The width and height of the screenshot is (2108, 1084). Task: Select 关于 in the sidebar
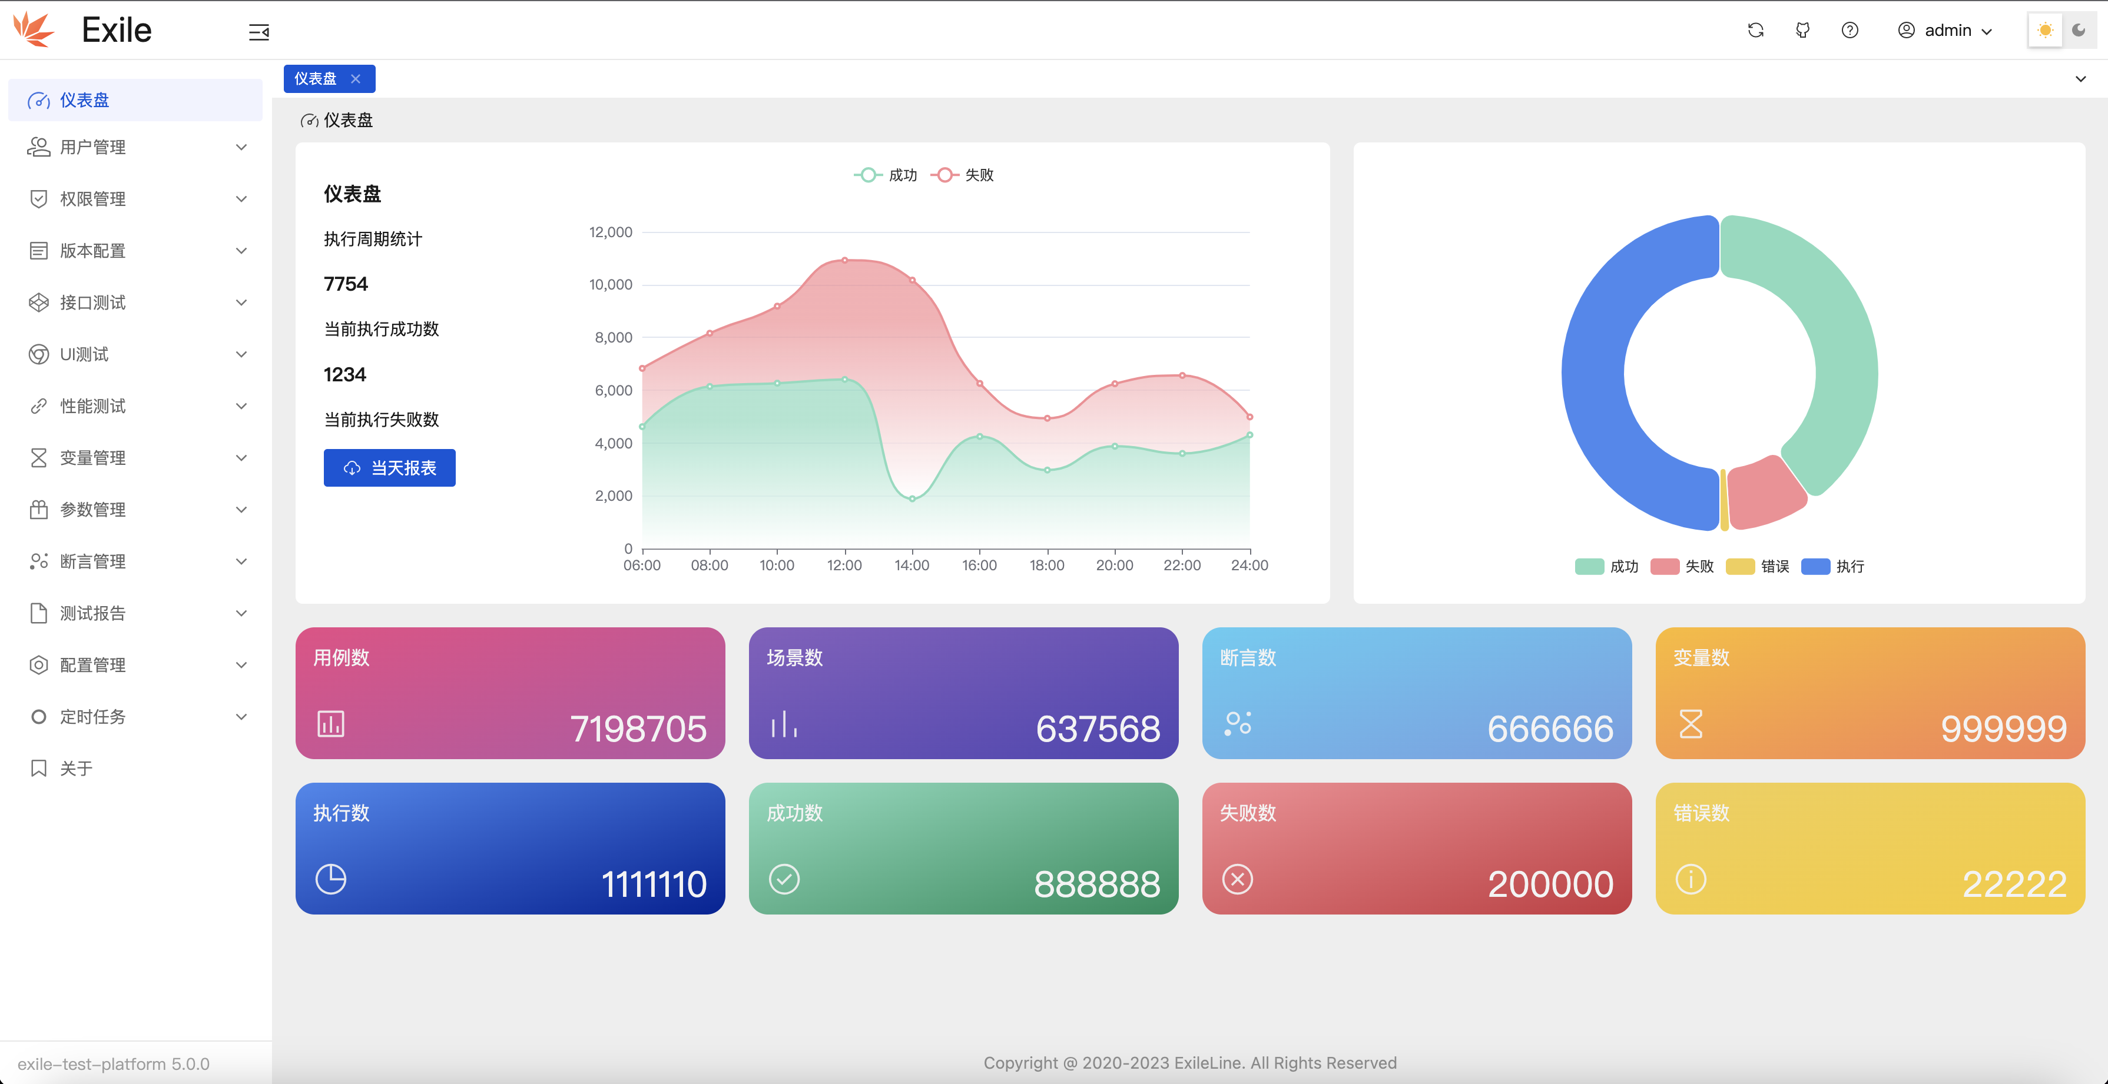click(x=75, y=768)
